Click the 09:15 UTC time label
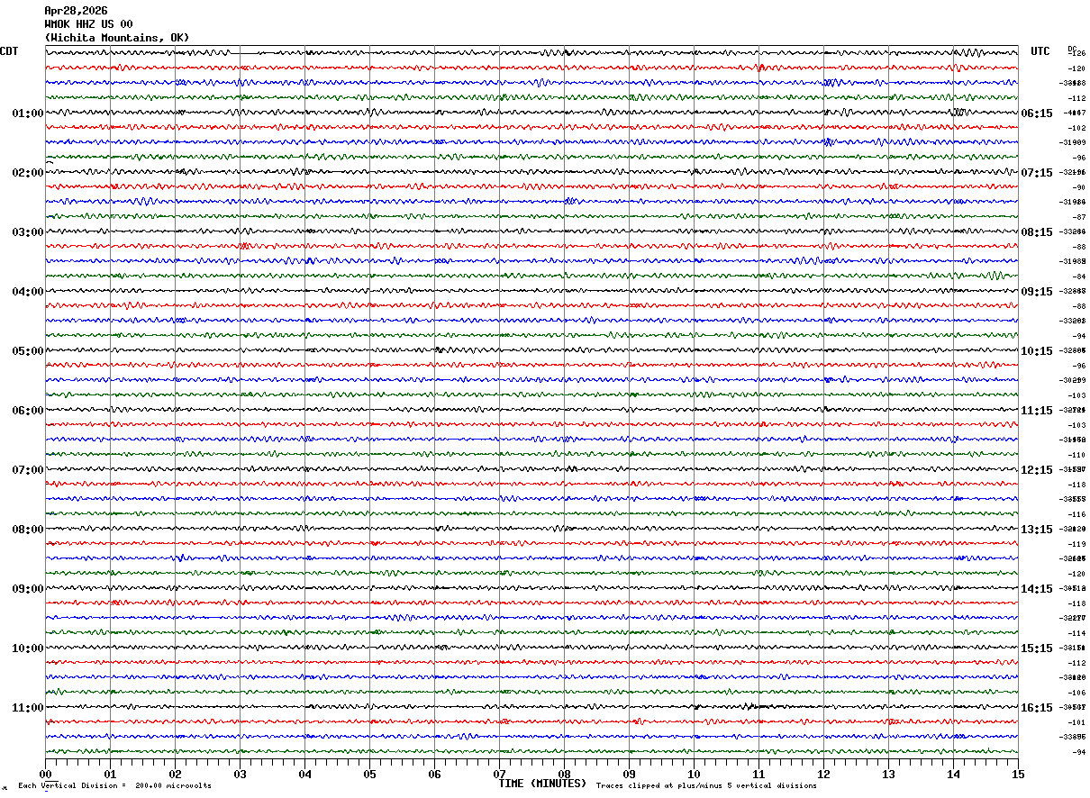 [1036, 292]
